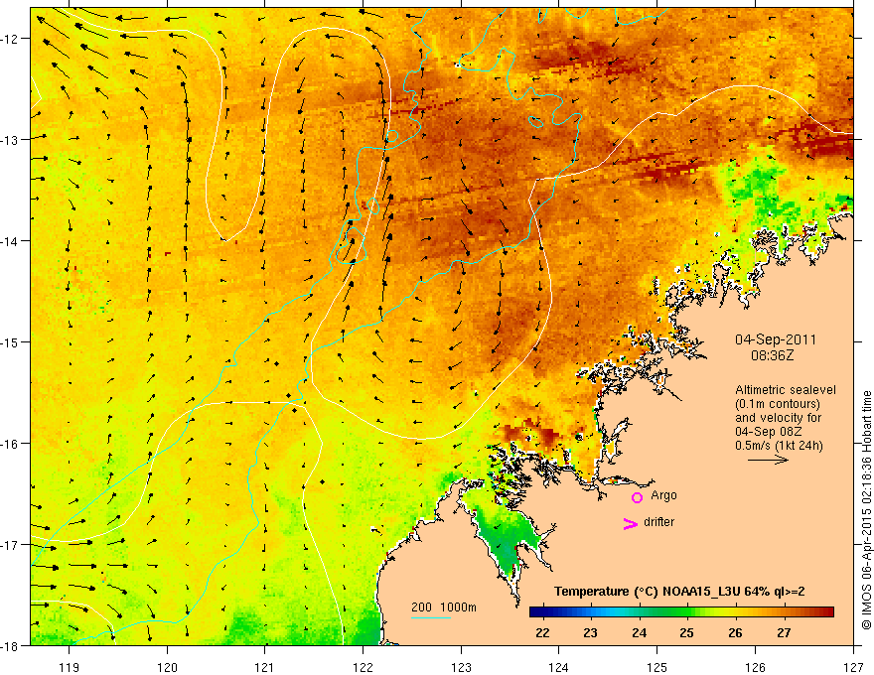This screenshot has height=675, width=874.
Task: Click the IMOS copyright text on right edge
Action: tap(866, 510)
